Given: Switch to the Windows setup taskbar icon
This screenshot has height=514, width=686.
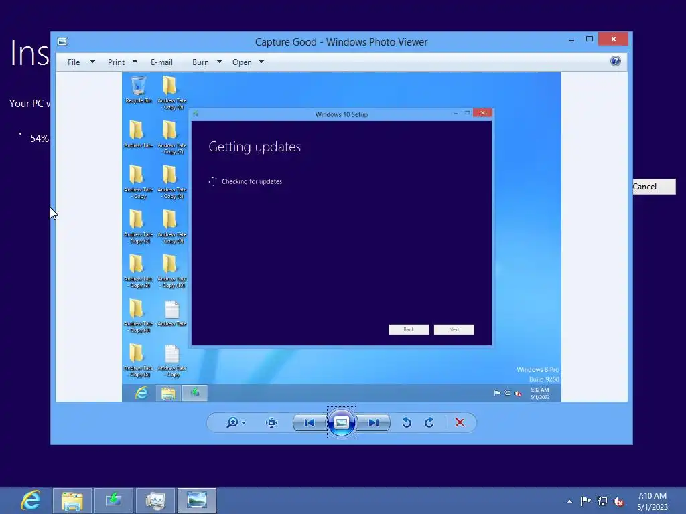Looking at the screenshot, I should point(114,501).
